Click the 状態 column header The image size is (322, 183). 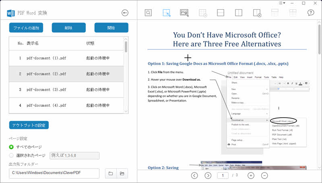coord(90,43)
